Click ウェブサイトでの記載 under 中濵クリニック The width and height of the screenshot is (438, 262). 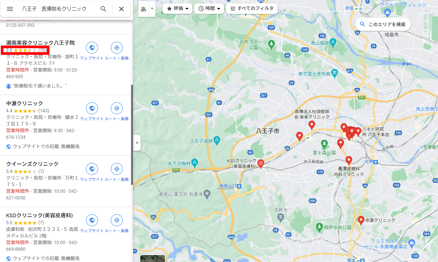[46, 146]
